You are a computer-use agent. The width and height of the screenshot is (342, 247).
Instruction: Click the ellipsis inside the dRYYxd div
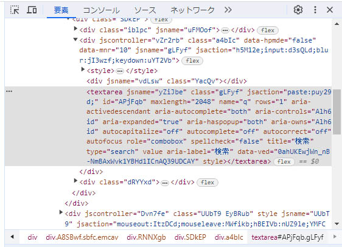[165, 183]
